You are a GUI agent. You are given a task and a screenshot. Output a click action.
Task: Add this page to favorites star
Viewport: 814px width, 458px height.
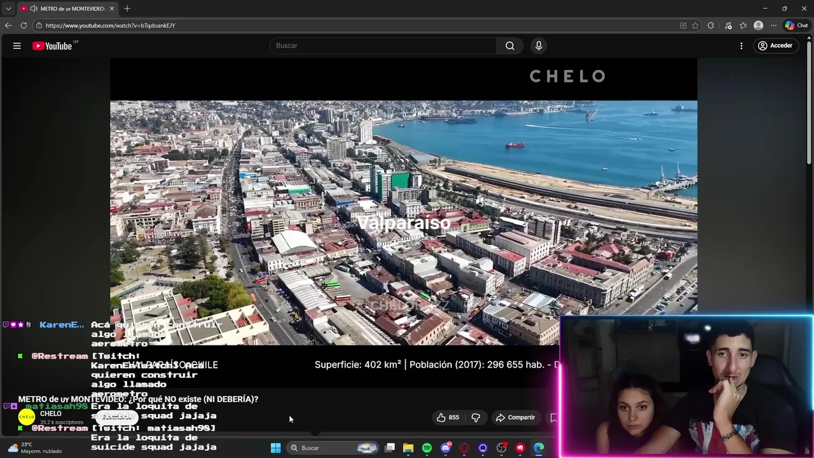[x=695, y=25]
